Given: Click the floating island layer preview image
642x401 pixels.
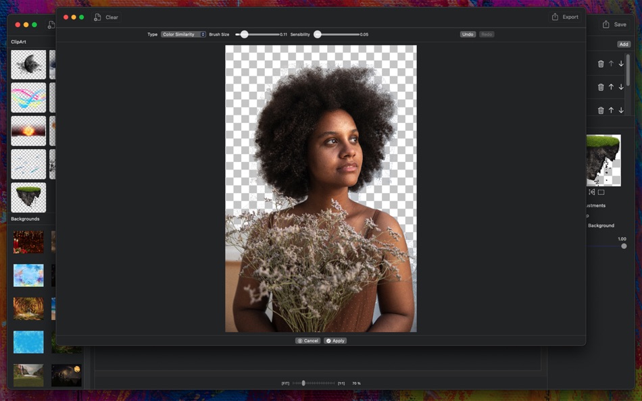Looking at the screenshot, I should [x=603, y=161].
